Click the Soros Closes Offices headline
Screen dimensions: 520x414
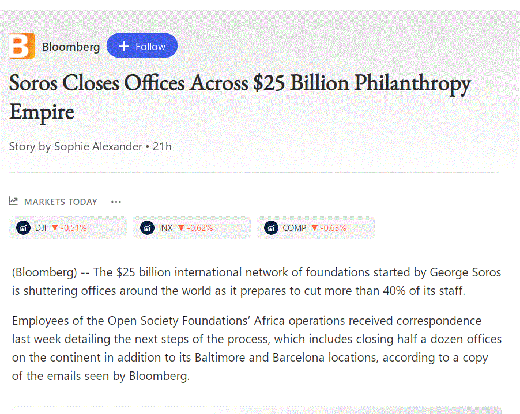(240, 97)
